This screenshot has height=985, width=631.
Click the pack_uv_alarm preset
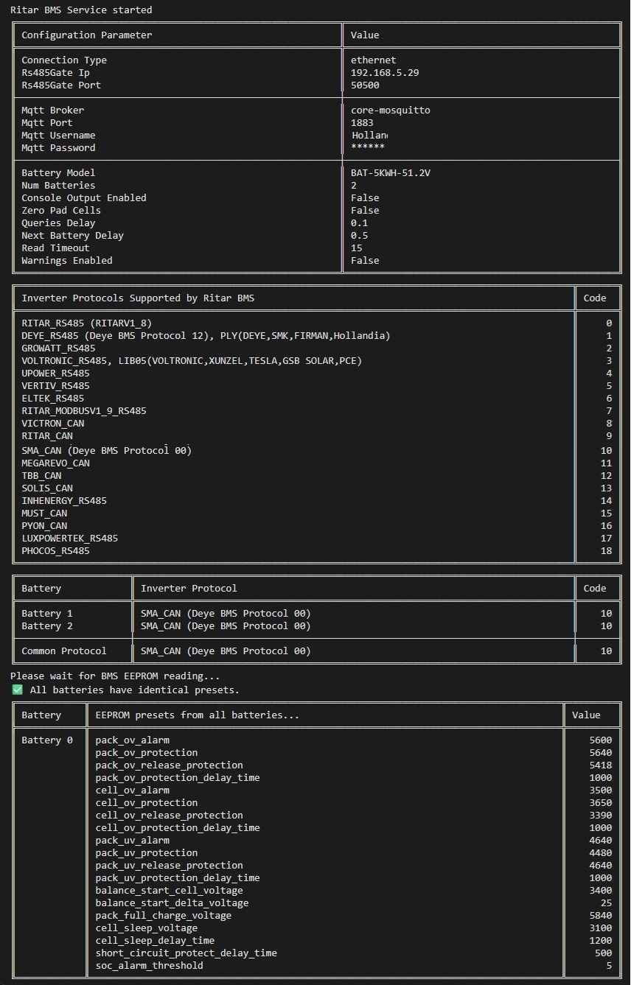pos(133,841)
